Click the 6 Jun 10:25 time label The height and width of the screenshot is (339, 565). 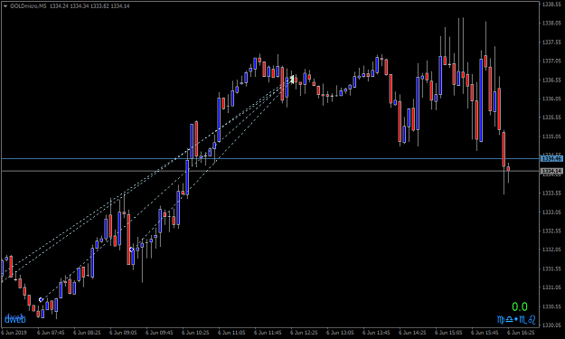[195, 333]
